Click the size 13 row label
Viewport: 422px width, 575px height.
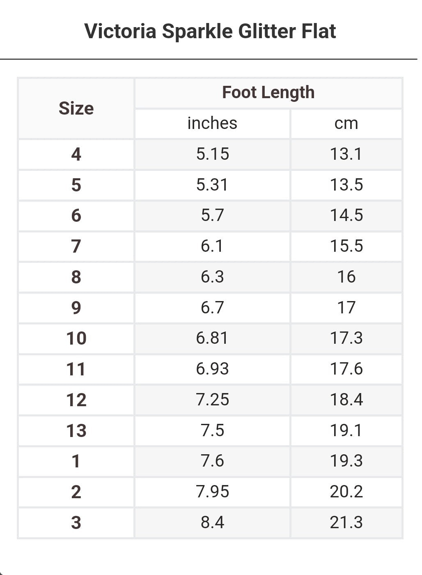coord(76,430)
